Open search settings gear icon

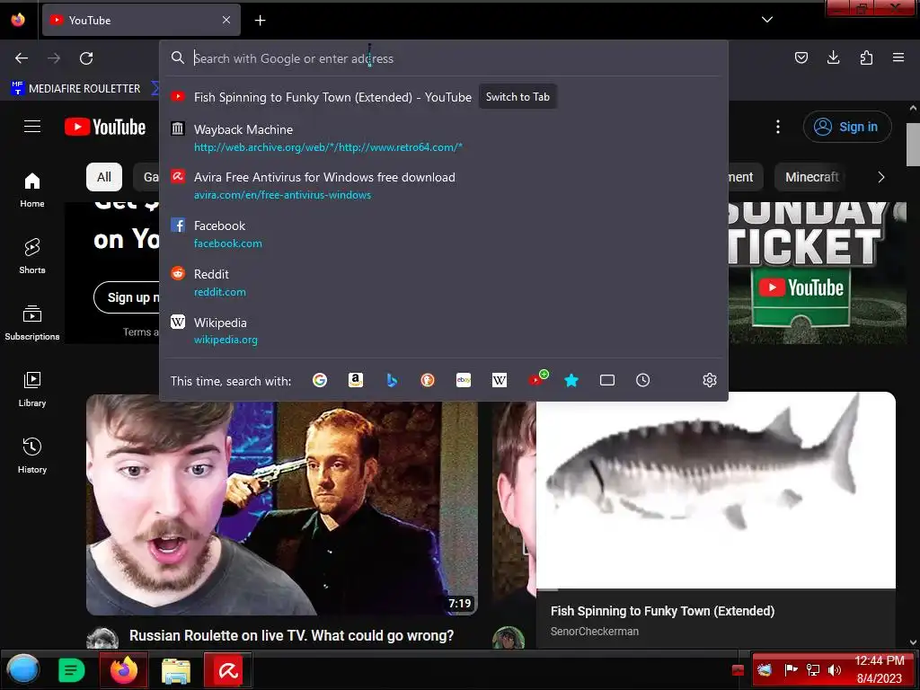(x=710, y=380)
